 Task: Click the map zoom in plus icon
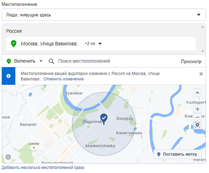pyautogui.click(x=197, y=109)
